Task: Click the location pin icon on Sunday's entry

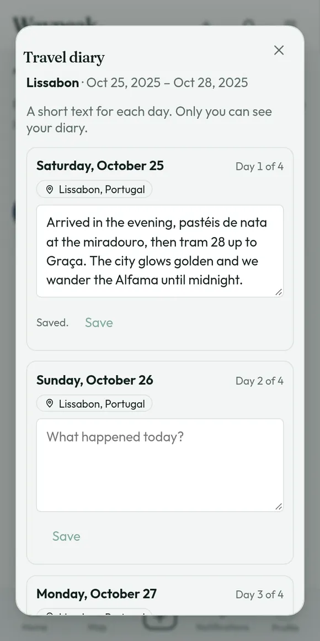Action: pos(50,404)
